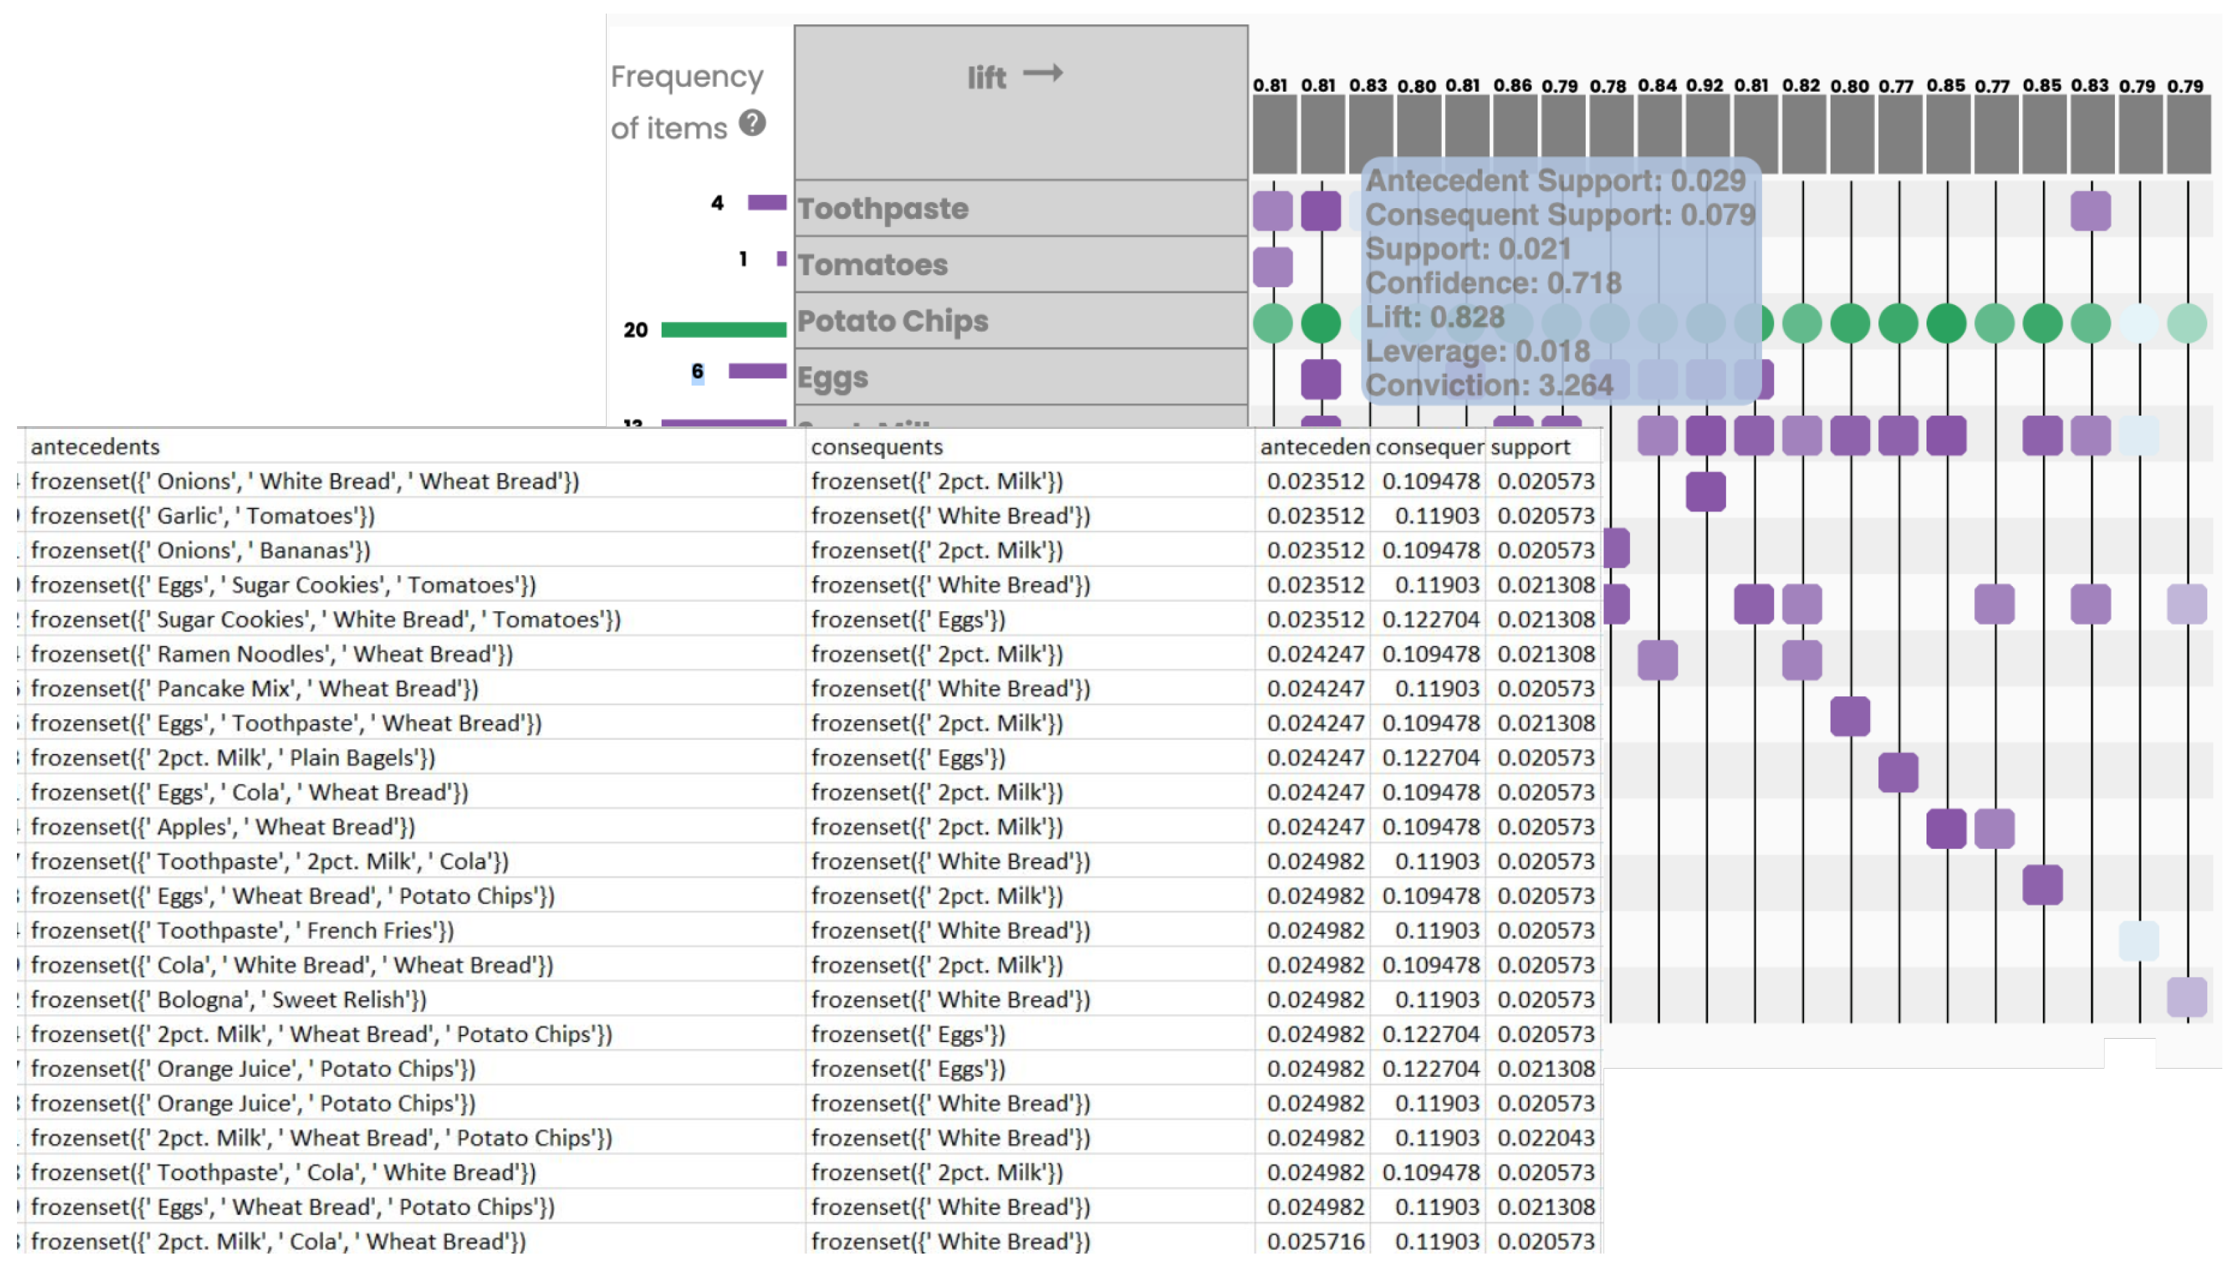Image resolution: width=2240 pixels, height=1276 pixels.
Task: Click the consequents column header
Action: pos(877,447)
